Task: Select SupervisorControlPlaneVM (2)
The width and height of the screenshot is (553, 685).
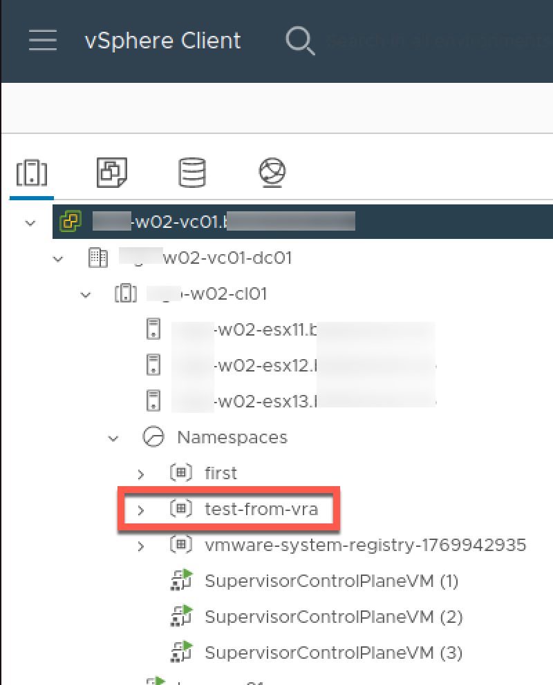Action: pos(334,617)
